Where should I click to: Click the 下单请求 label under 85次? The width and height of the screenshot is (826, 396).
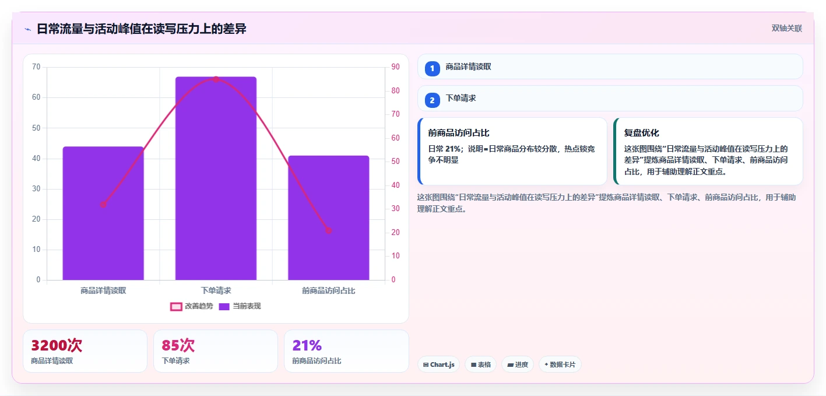tap(175, 361)
